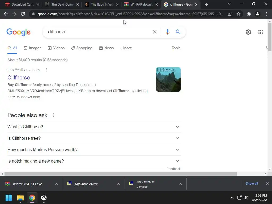Viewport: 272px width, 204px height.
Task: Select the Images search tab
Action: (x=32, y=48)
